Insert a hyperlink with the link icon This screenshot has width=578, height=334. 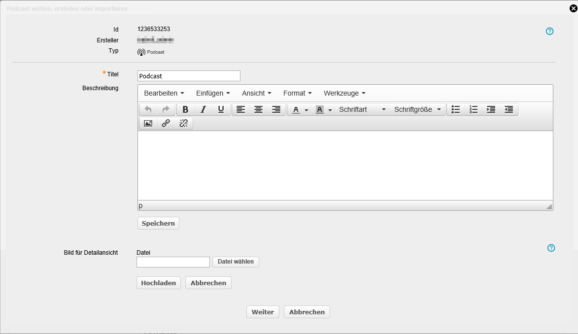pyautogui.click(x=166, y=123)
